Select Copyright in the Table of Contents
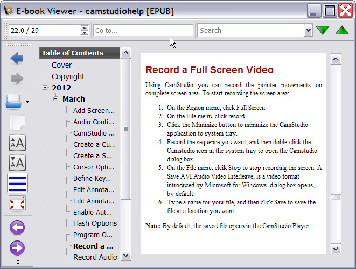 [x=68, y=76]
